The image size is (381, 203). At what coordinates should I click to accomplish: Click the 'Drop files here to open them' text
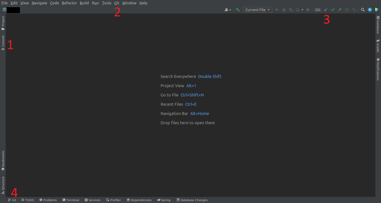tap(188, 123)
